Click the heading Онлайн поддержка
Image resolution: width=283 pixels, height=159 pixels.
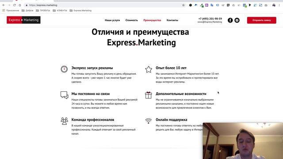tap(172, 120)
